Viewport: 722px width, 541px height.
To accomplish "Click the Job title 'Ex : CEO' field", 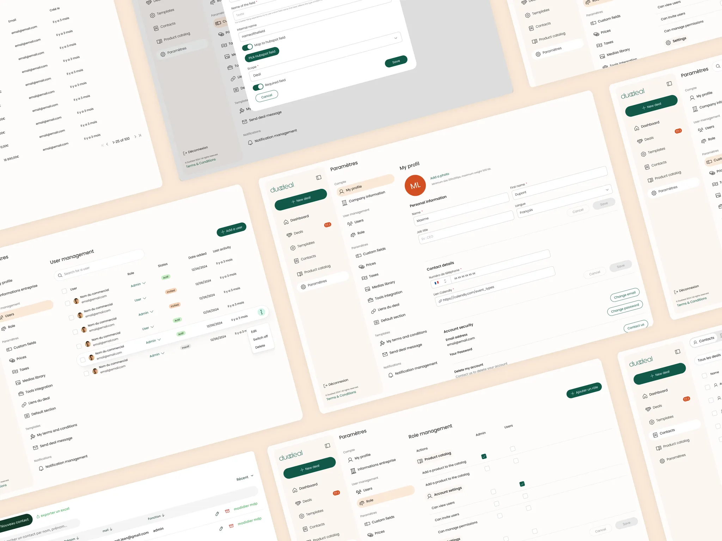I will tap(466, 226).
